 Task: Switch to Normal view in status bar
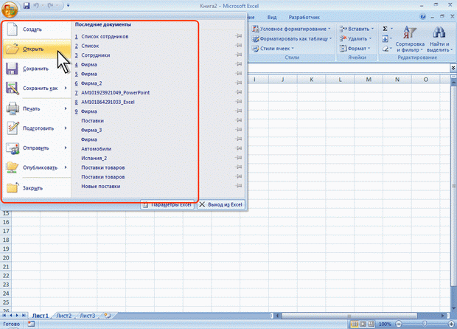click(x=355, y=324)
